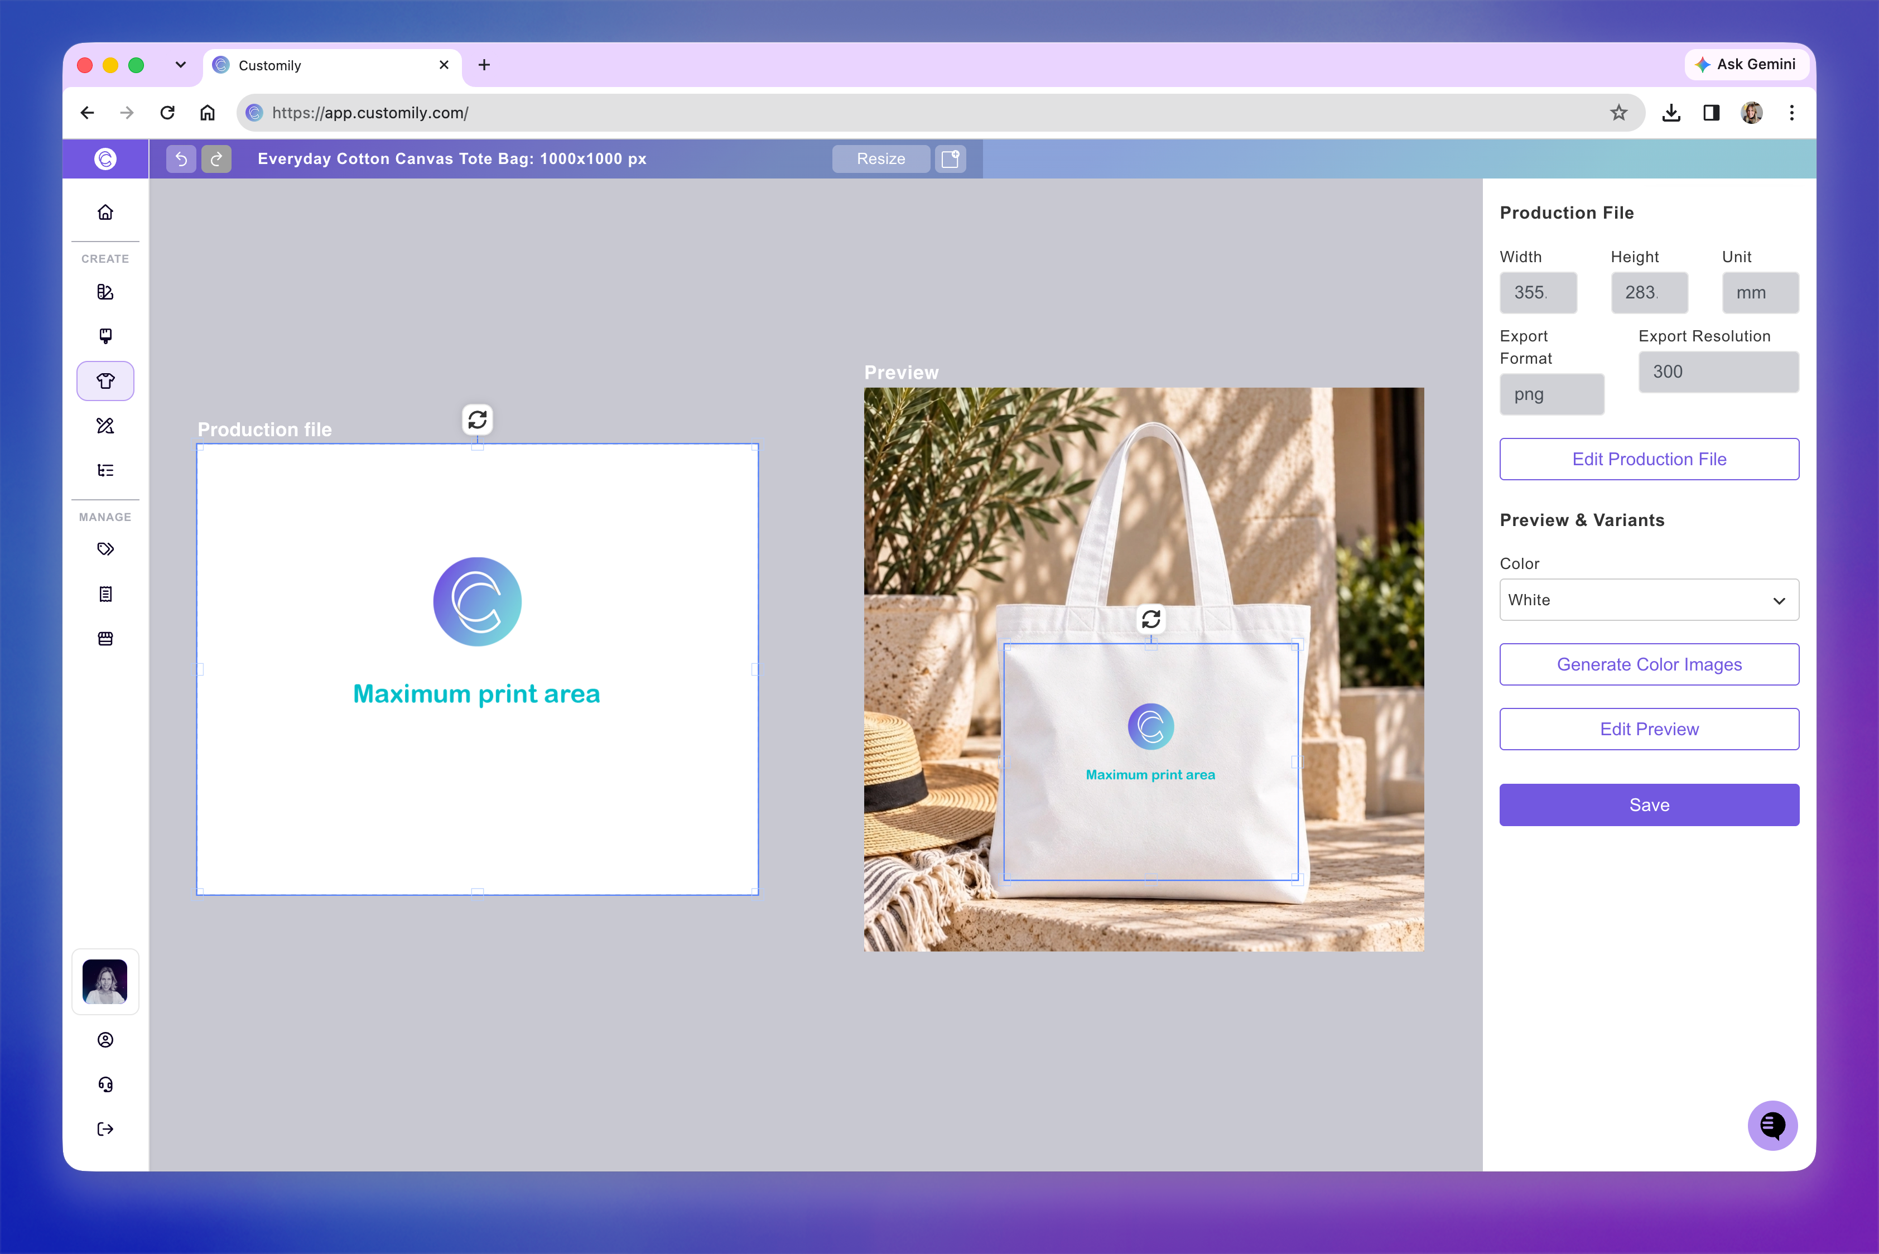Click the Customily logo in header
1879x1254 pixels.
click(105, 158)
